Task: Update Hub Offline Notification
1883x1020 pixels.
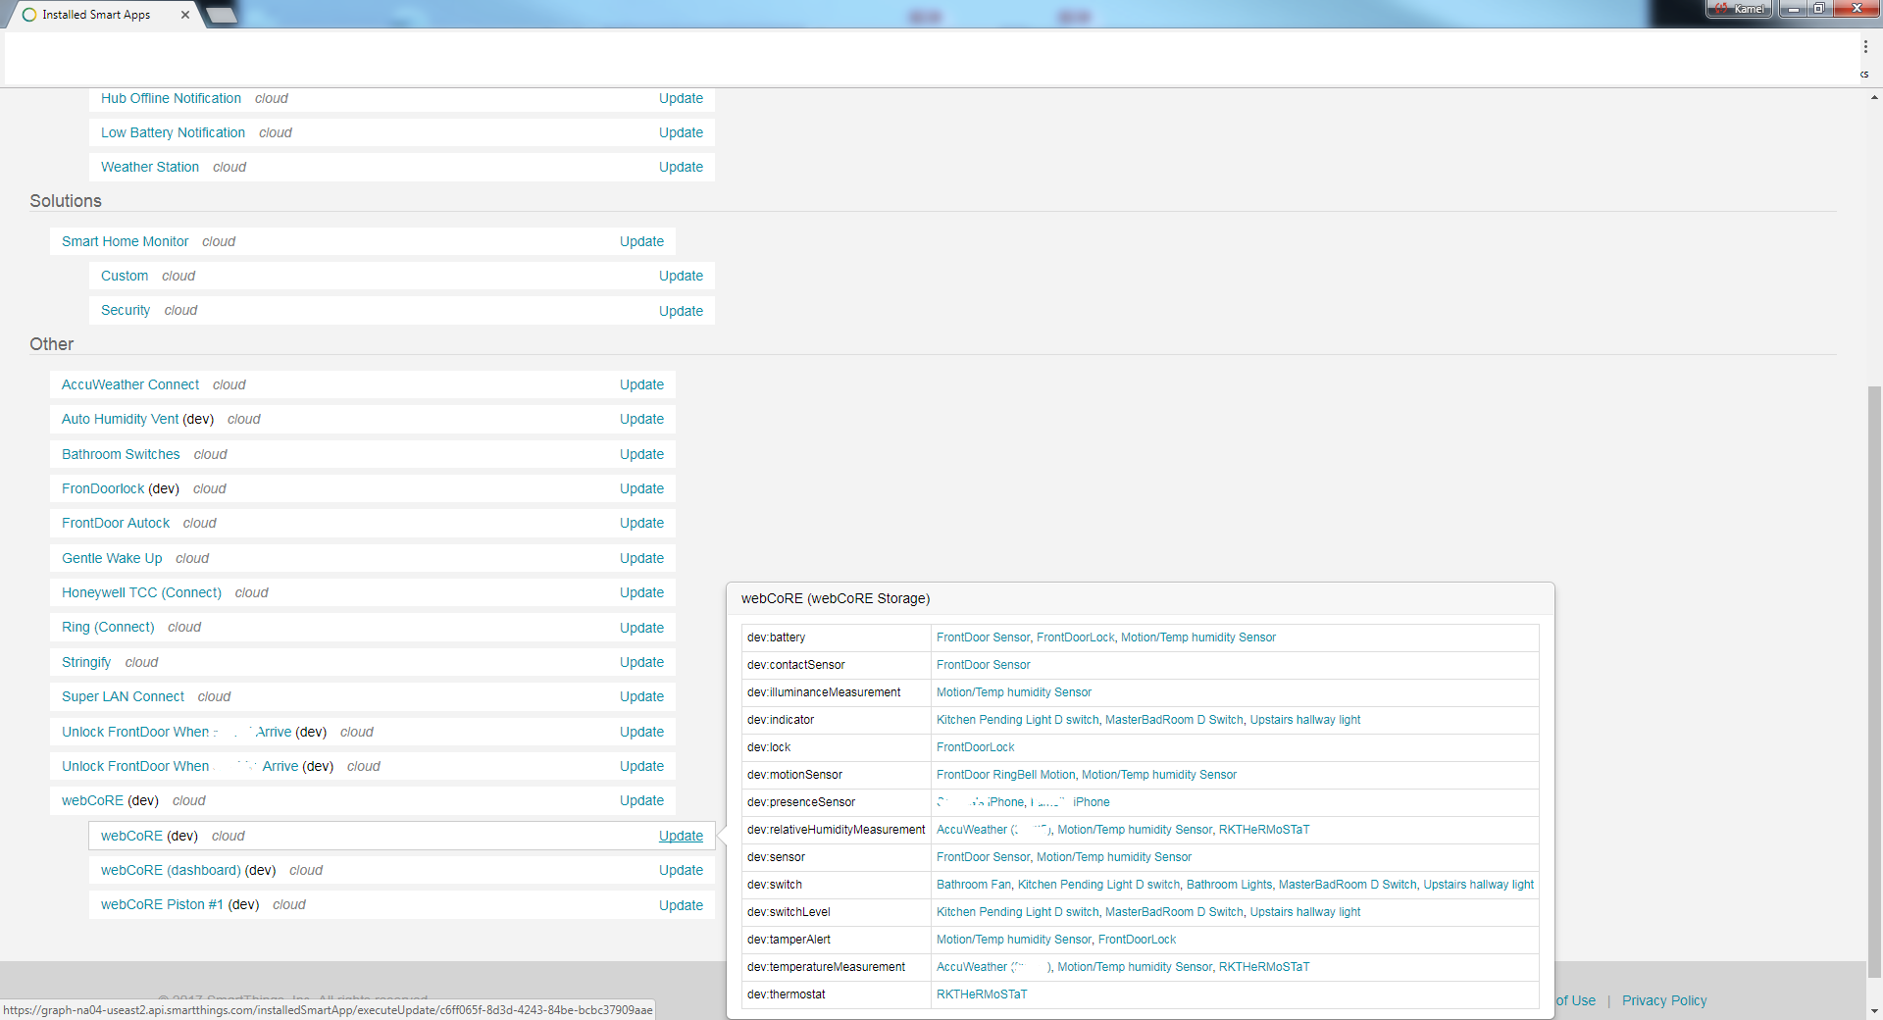Action: click(x=681, y=98)
